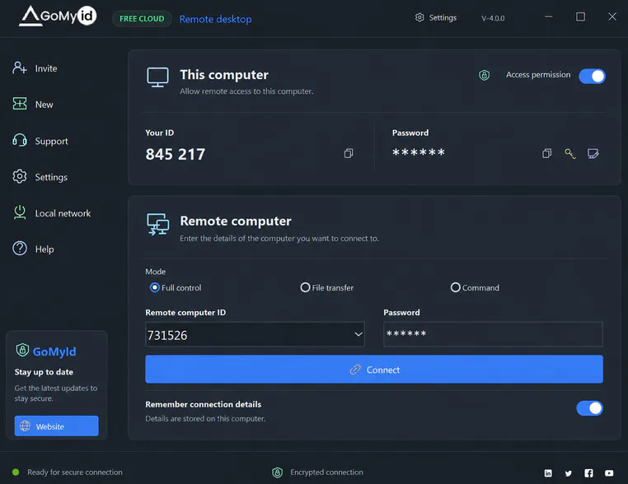Viewport: 628px width, 484px height.
Task: Select Command mode
Action: [475, 287]
